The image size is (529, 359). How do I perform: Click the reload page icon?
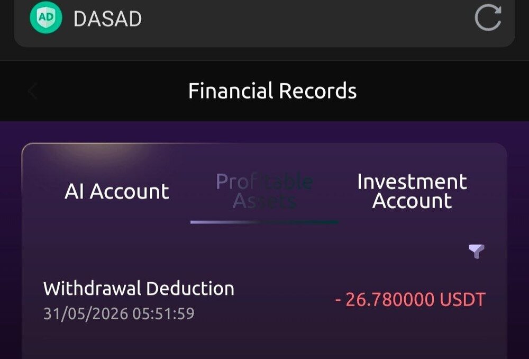(x=488, y=17)
